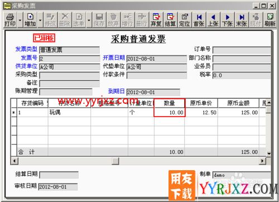Jump to last record with 末张
Screen dimensions: 279x202
pyautogui.click(x=242, y=20)
